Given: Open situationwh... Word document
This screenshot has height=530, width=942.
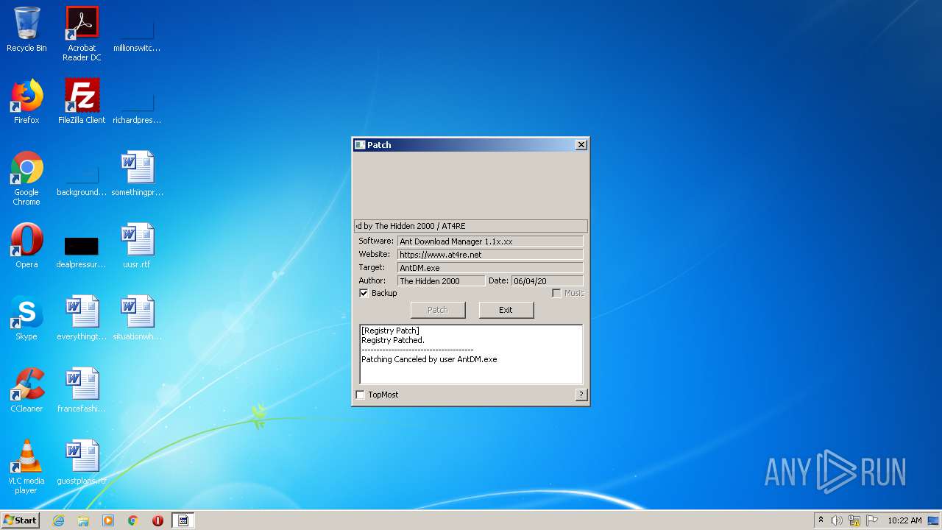Looking at the screenshot, I should 137,319.
